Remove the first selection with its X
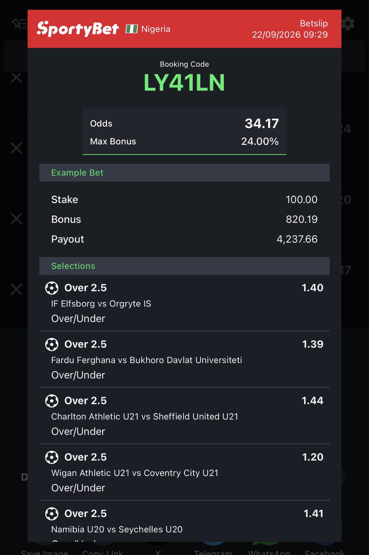 click(16, 78)
